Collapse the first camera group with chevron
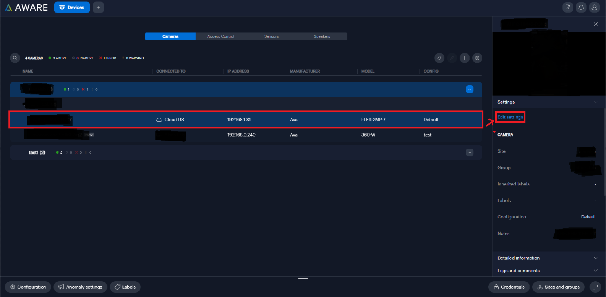This screenshot has height=297, width=606. pyautogui.click(x=470, y=89)
